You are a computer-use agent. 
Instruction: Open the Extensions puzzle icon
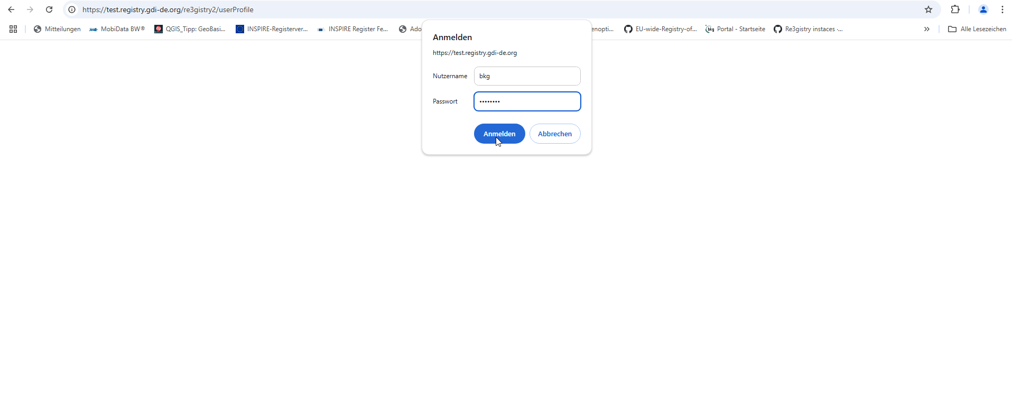tap(955, 10)
